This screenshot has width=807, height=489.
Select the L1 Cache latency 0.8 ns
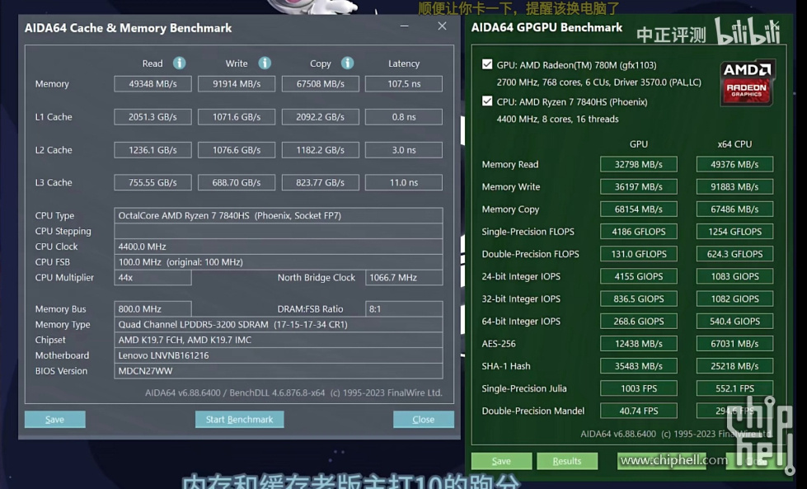tap(404, 117)
